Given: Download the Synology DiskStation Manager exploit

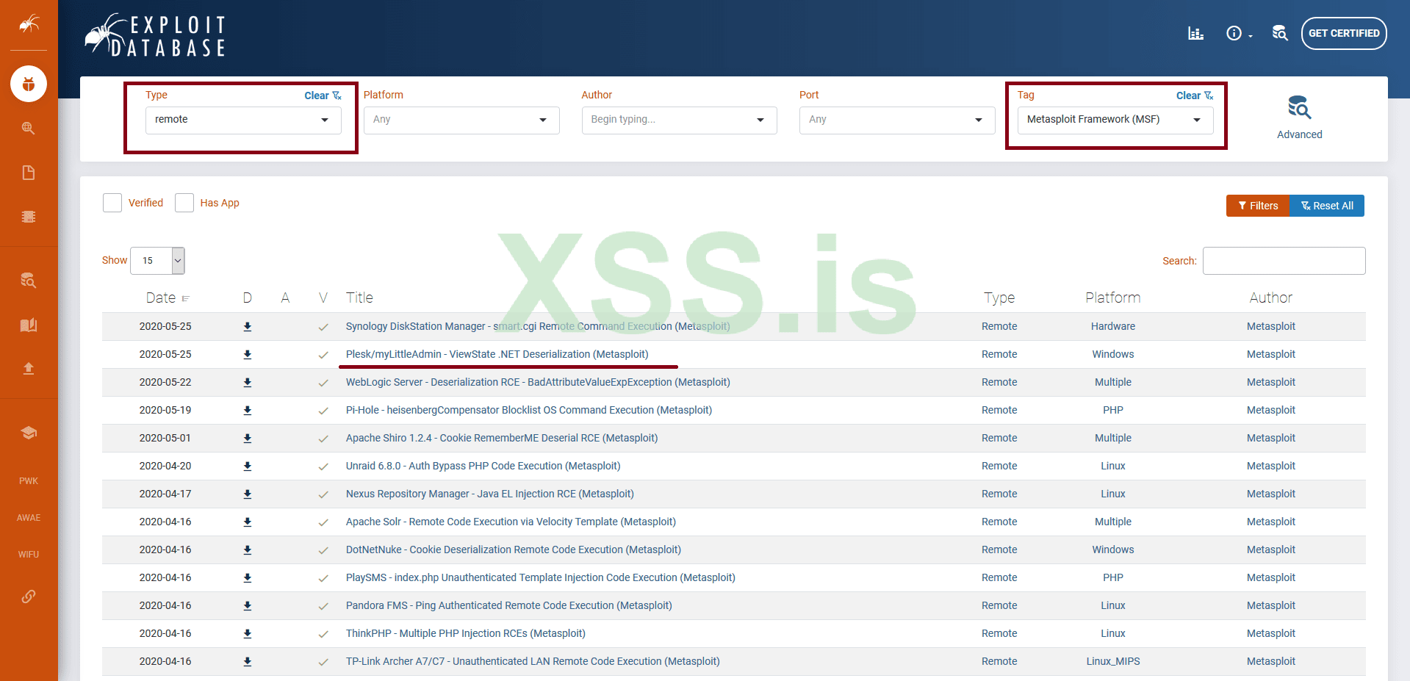Looking at the screenshot, I should pyautogui.click(x=248, y=327).
